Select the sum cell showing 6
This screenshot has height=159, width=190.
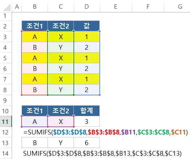click(x=87, y=143)
